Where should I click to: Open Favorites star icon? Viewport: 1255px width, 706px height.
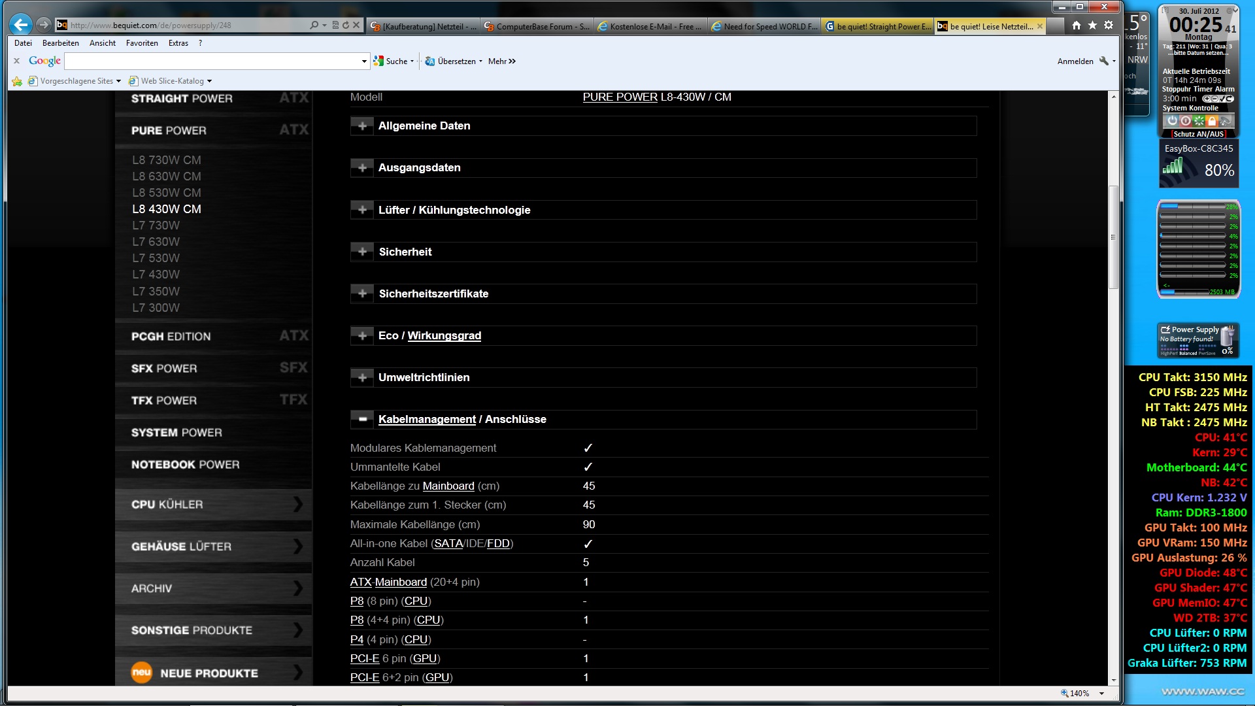pyautogui.click(x=1092, y=25)
